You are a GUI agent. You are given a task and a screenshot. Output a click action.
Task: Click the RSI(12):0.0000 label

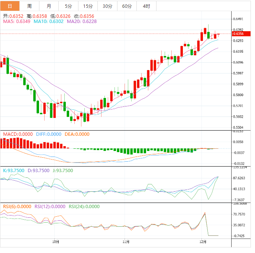(50, 207)
